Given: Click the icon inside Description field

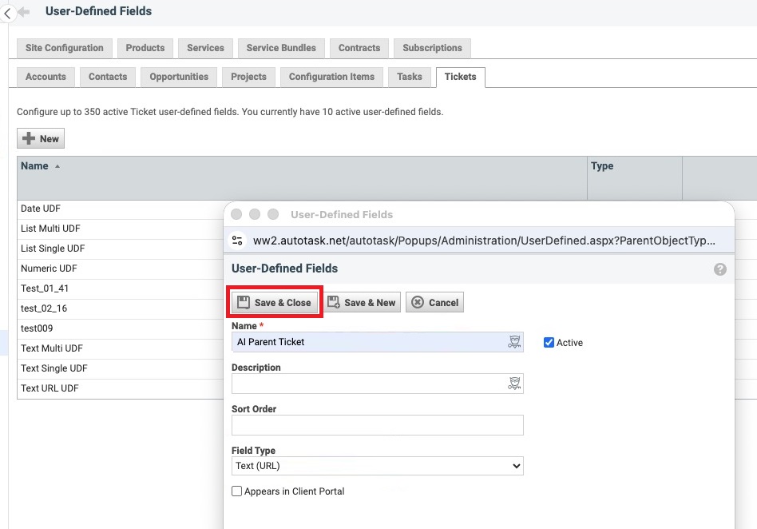Looking at the screenshot, I should coord(514,384).
